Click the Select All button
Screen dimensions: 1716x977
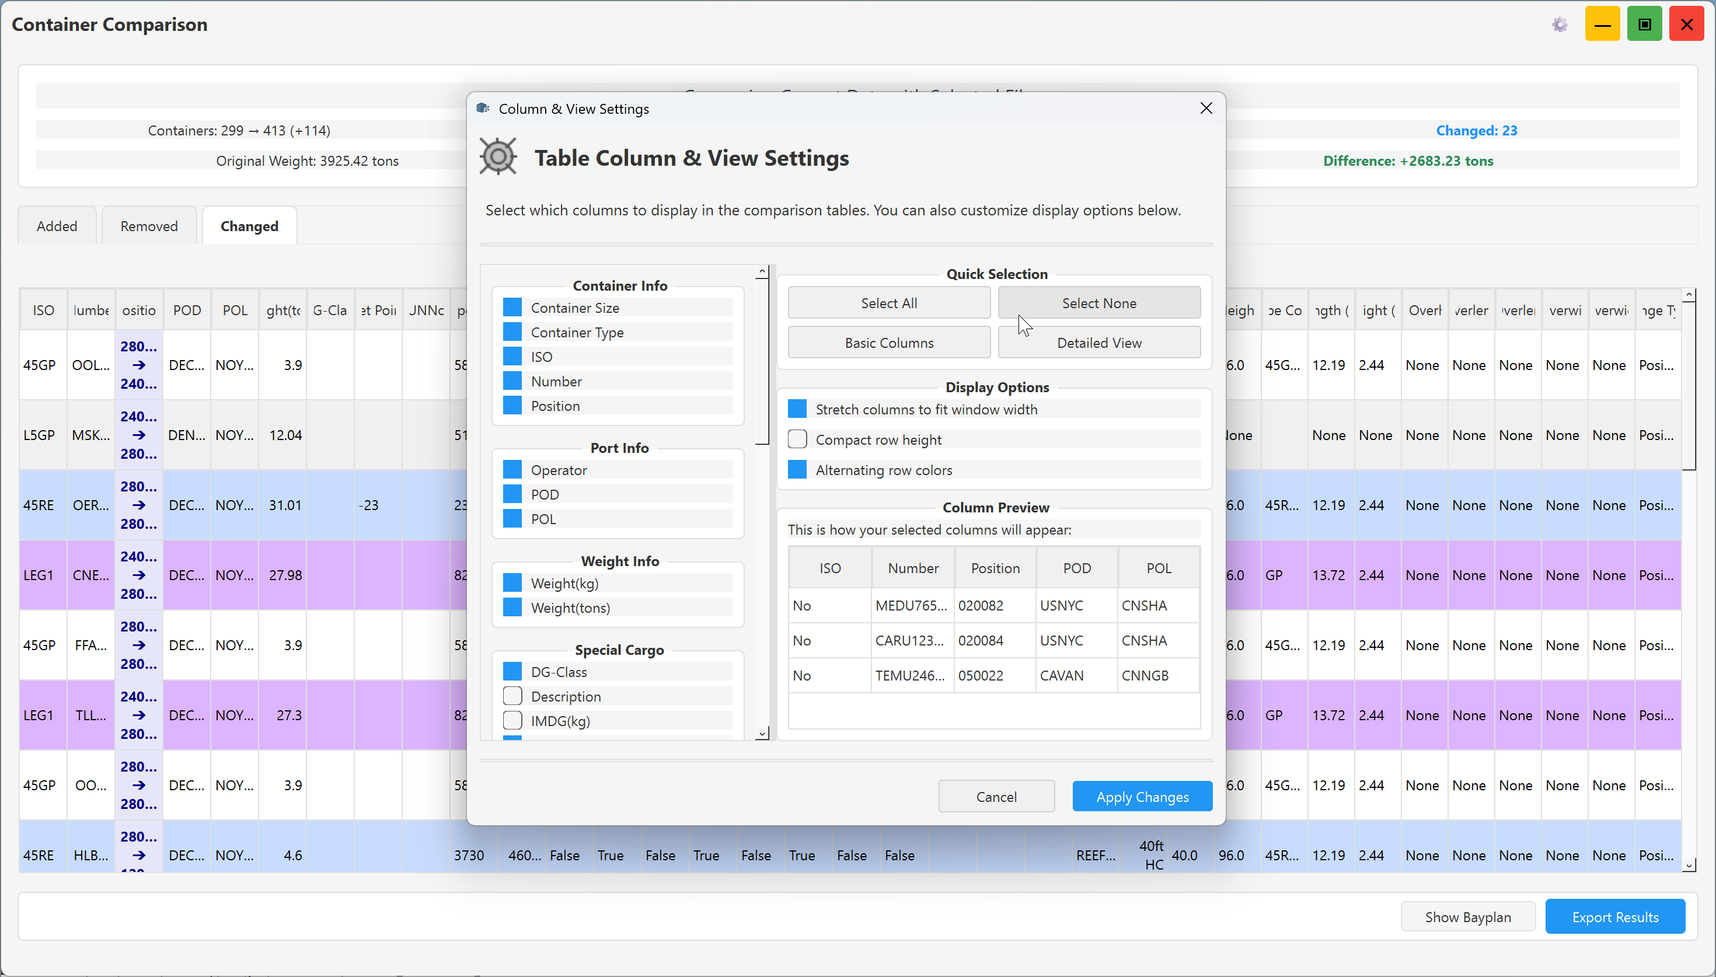[x=889, y=303]
